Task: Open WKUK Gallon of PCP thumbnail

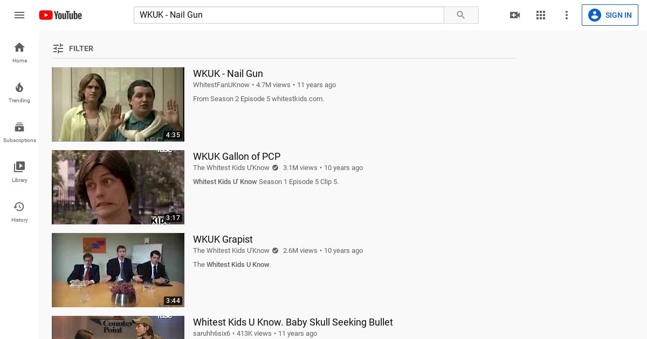Action: click(118, 187)
